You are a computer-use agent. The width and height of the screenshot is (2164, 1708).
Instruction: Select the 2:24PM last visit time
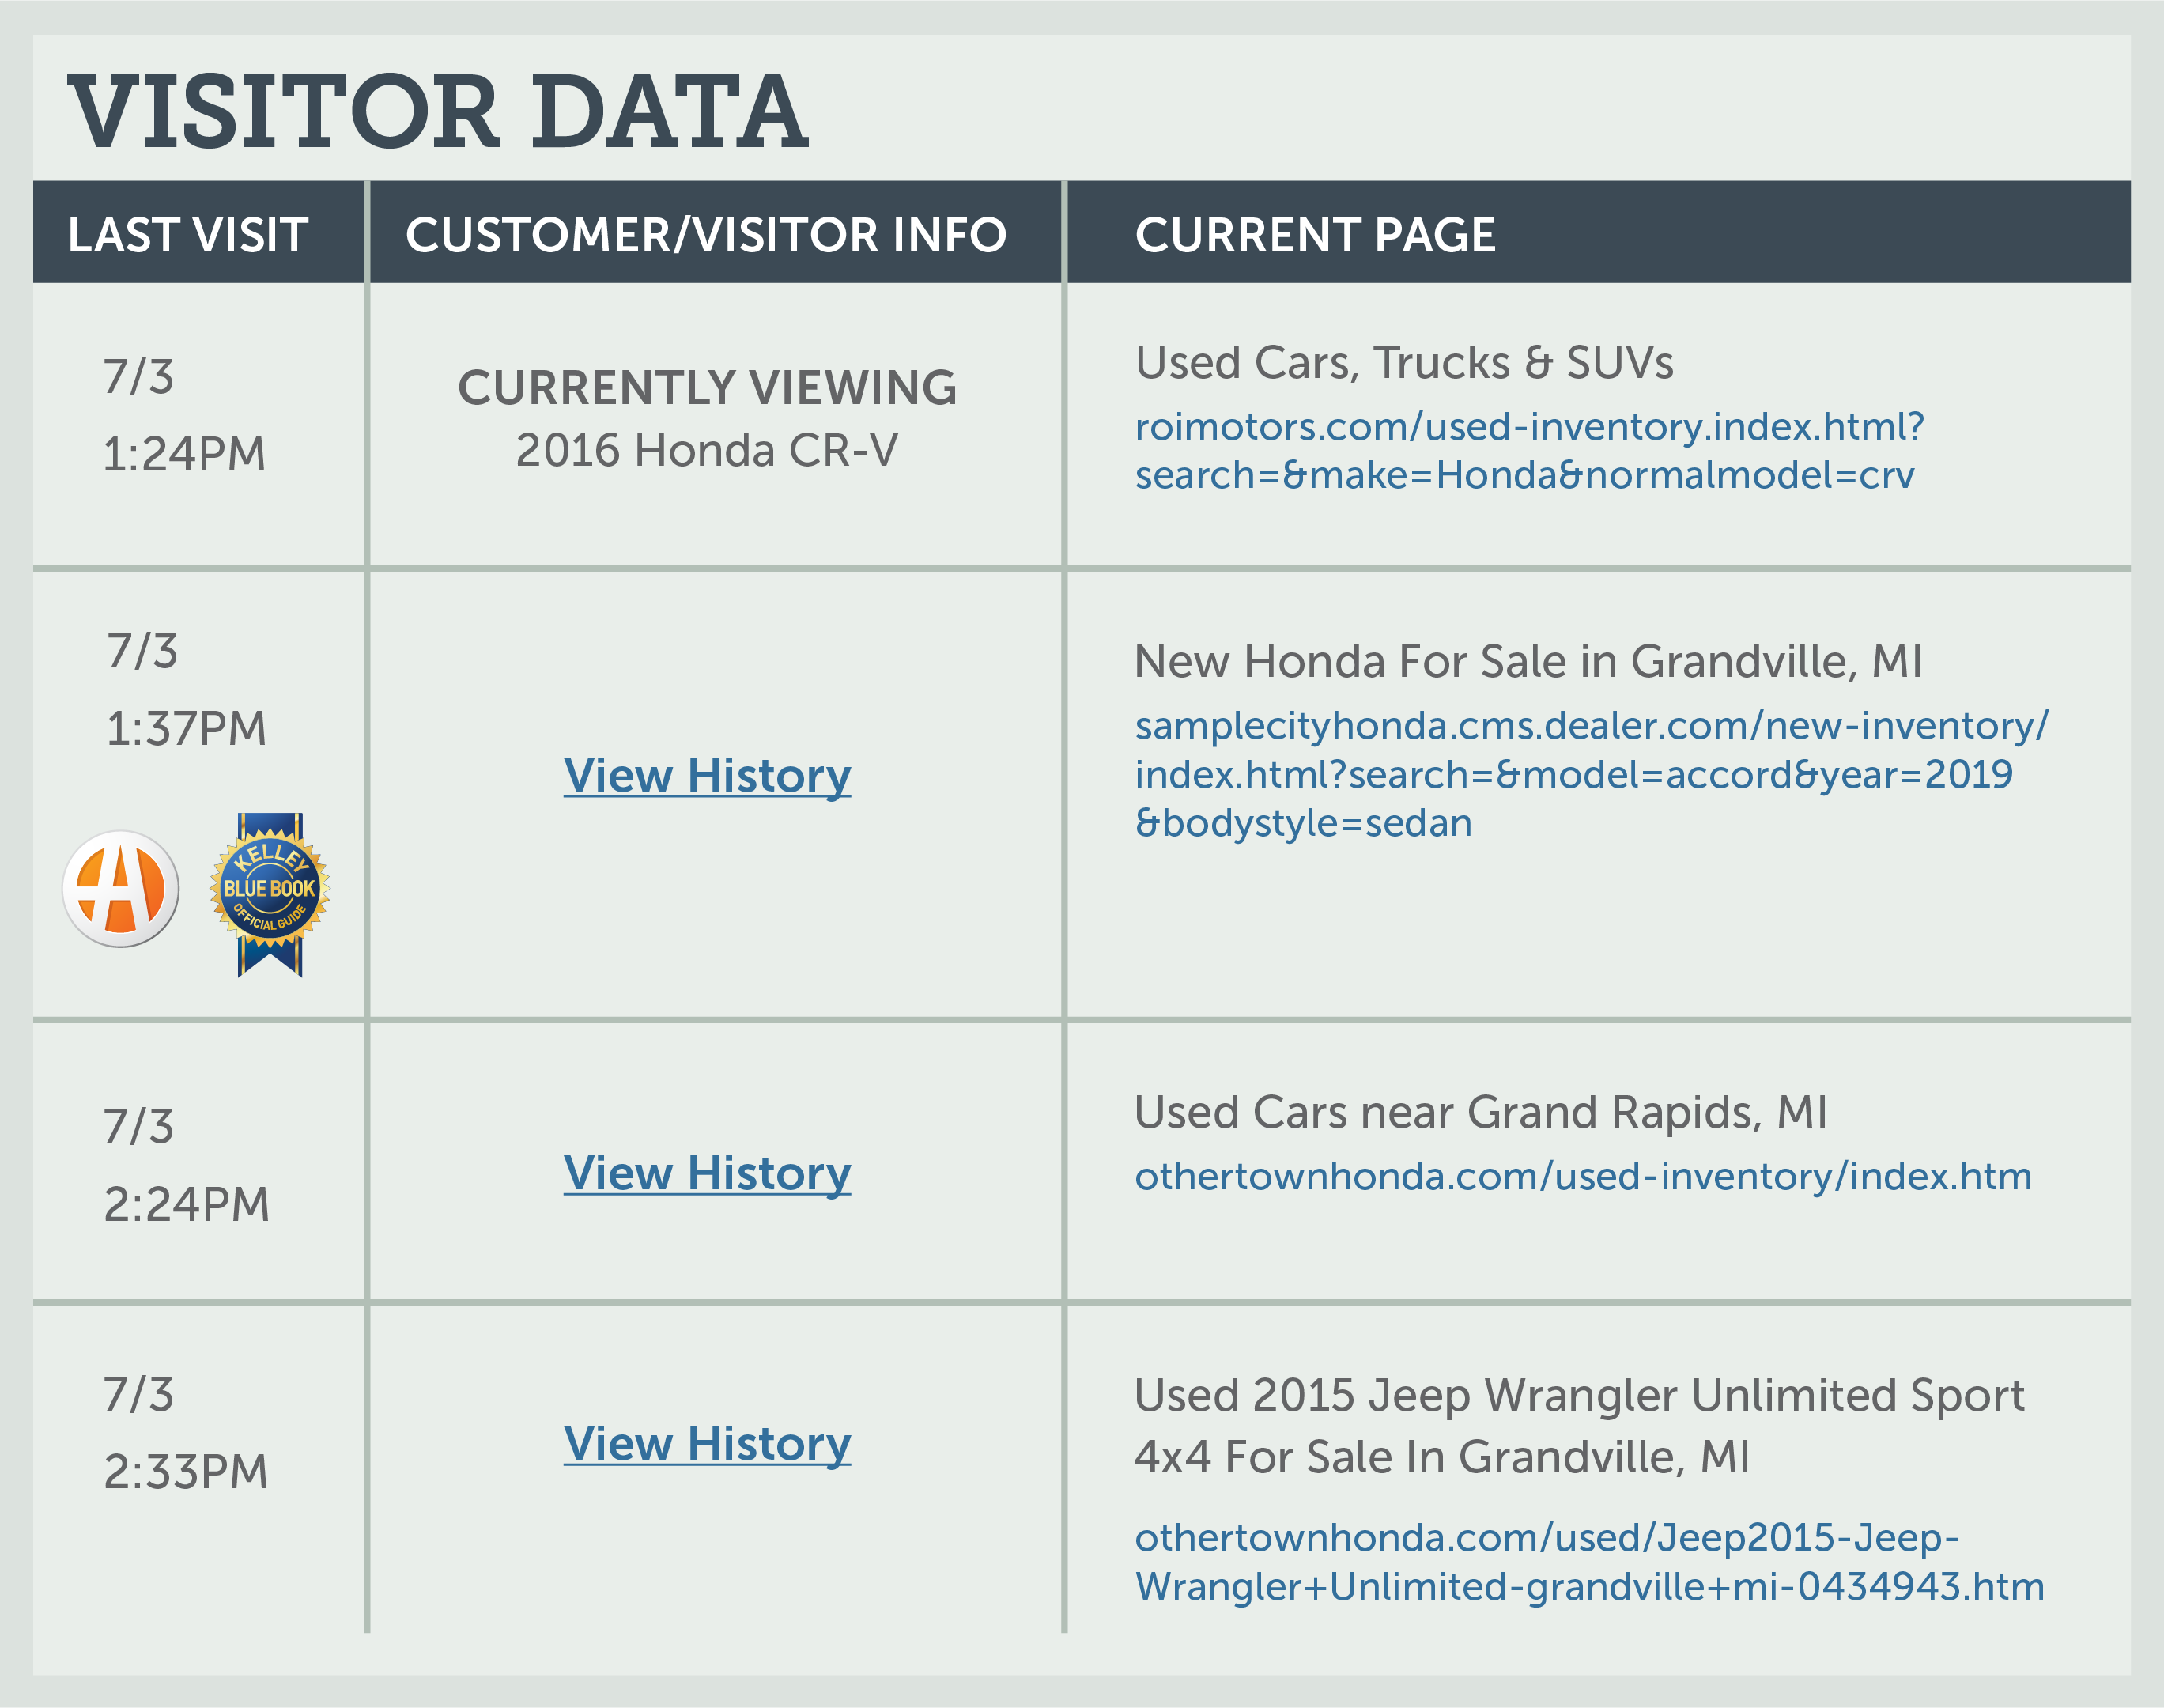[x=187, y=1204]
